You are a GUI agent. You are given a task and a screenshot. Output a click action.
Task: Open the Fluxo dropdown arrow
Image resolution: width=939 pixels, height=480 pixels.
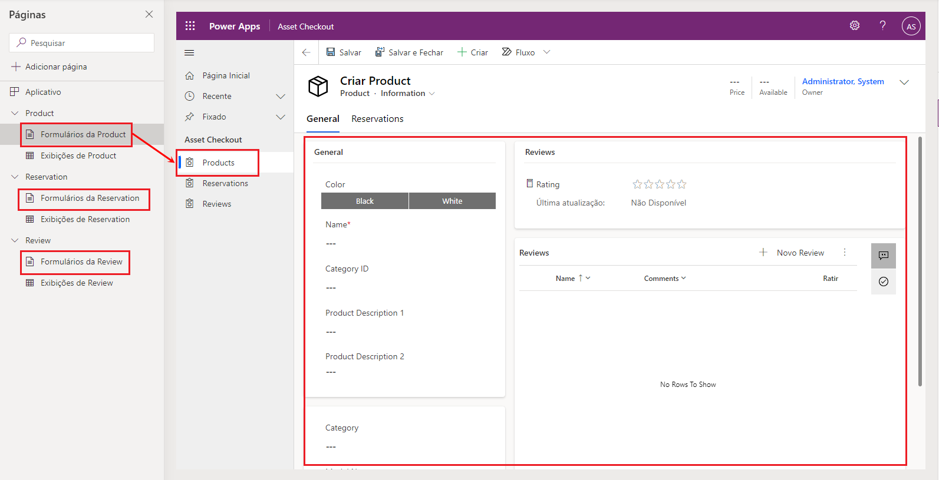(546, 52)
